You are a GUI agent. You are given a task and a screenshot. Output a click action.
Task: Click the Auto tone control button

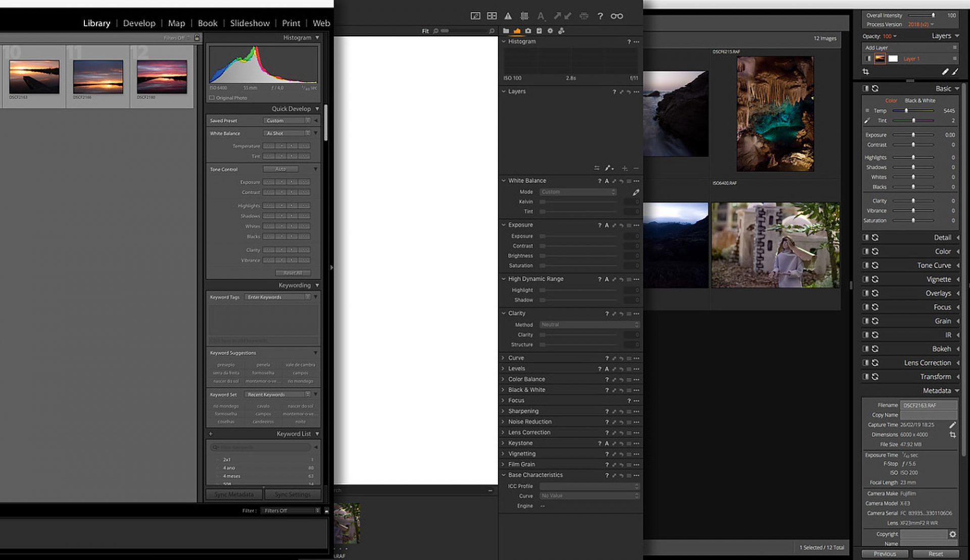coord(280,169)
